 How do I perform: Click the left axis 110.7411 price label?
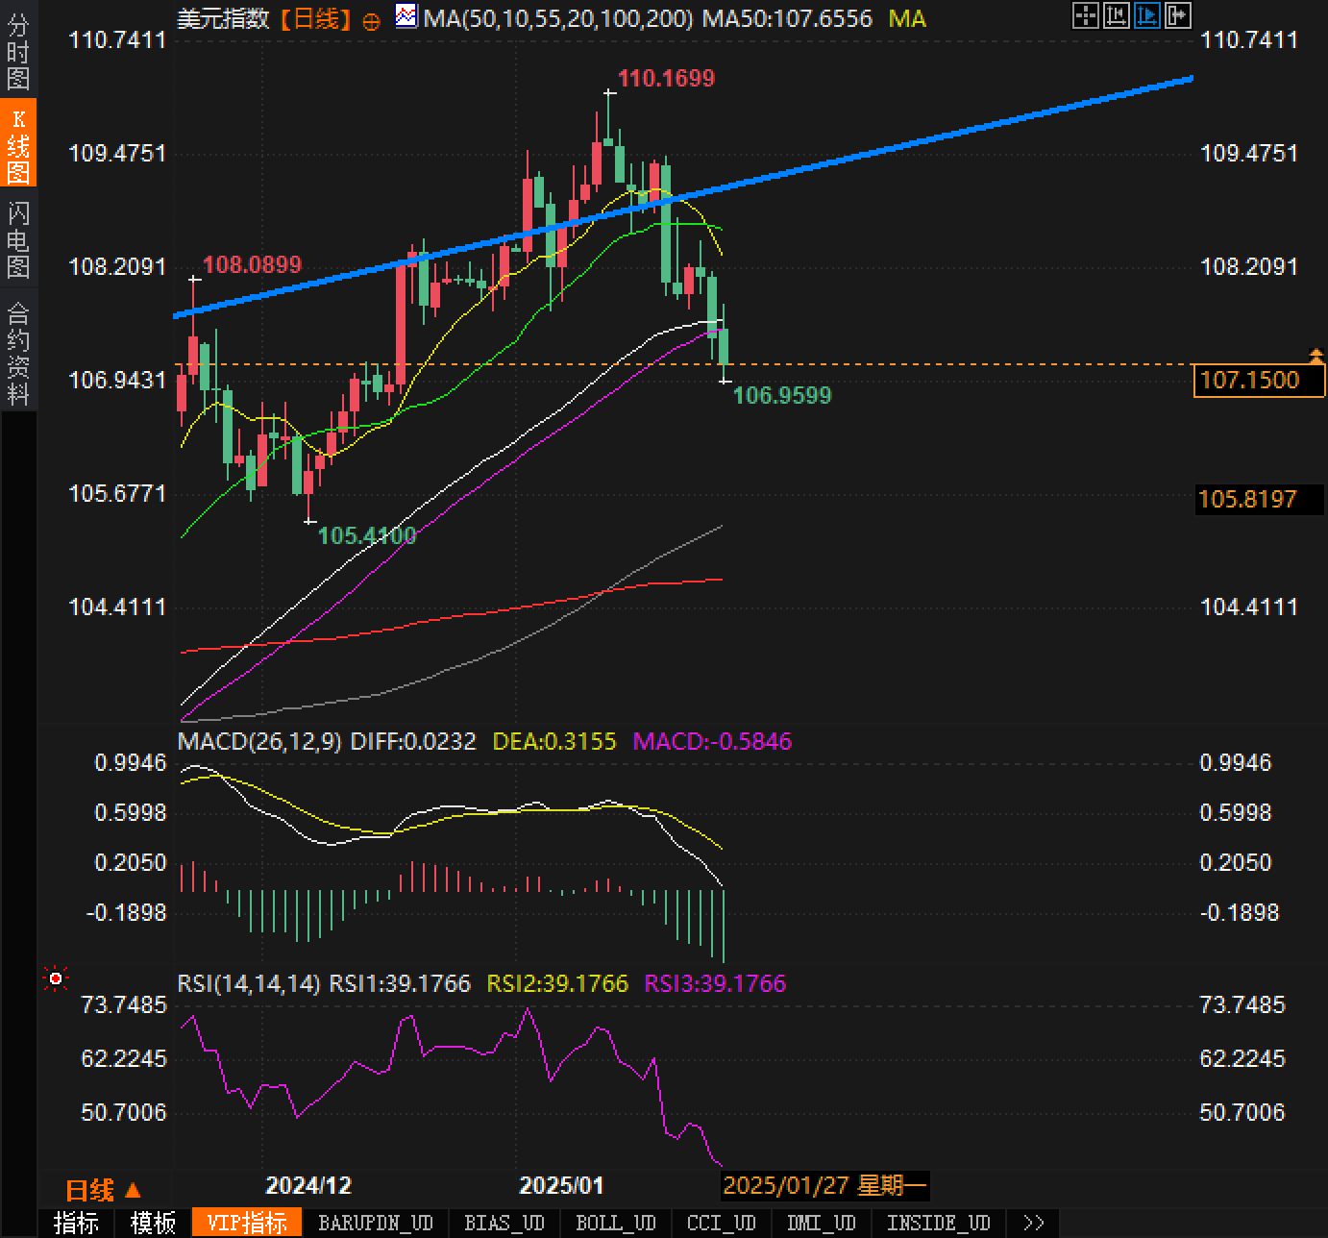tap(117, 39)
